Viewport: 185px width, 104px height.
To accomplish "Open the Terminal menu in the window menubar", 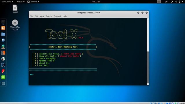I will tap(57, 16).
